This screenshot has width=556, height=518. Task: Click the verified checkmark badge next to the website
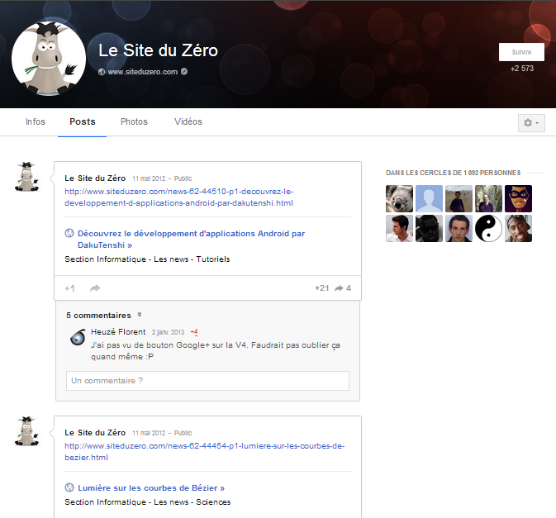(184, 71)
